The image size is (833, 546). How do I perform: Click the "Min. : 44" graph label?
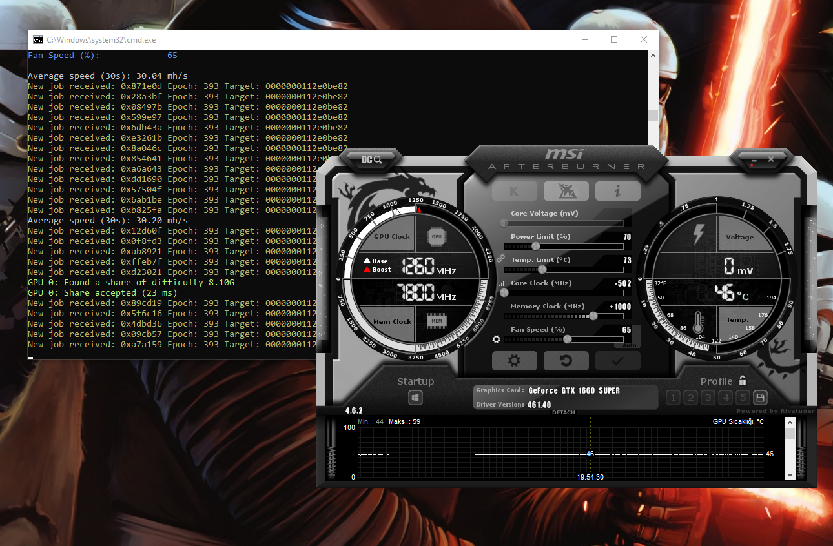pos(371,421)
